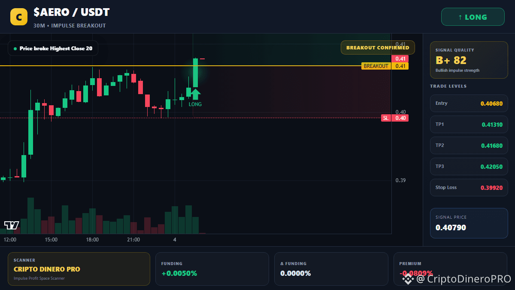The height and width of the screenshot is (290, 515).
Task: Click the Funding +0.0050% card
Action: coord(212,269)
